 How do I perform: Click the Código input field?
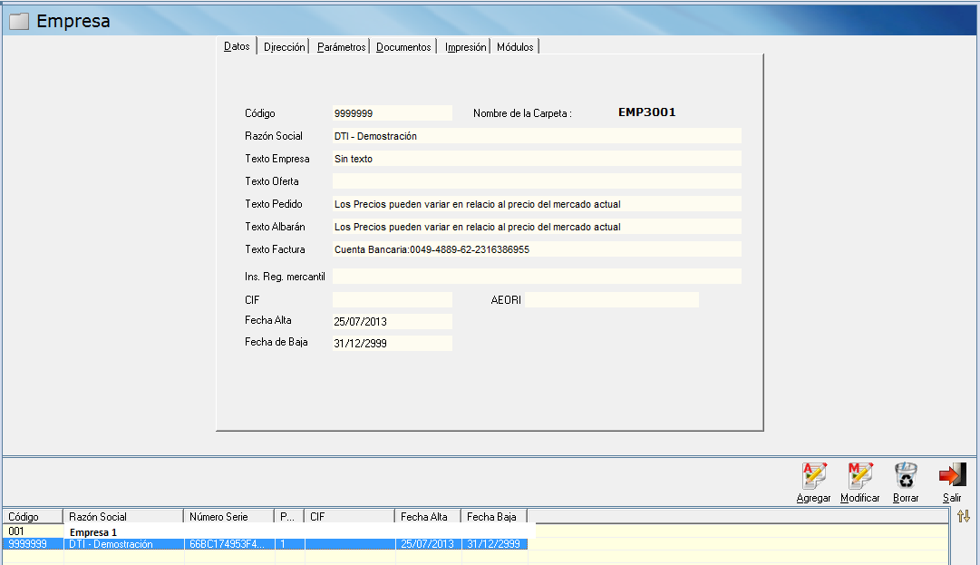392,113
